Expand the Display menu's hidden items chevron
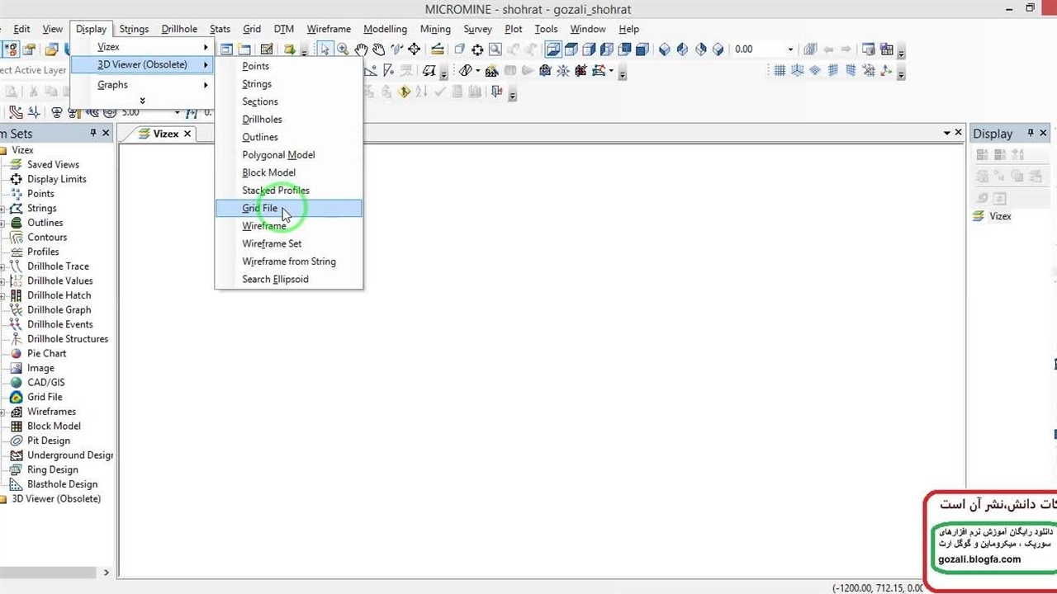 pyautogui.click(x=142, y=101)
